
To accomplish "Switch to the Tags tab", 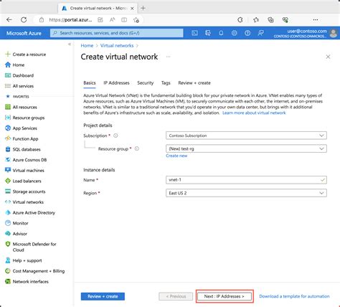I will [166, 83].
